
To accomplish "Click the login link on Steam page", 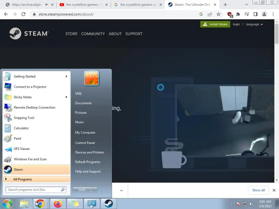I will click(x=236, y=24).
